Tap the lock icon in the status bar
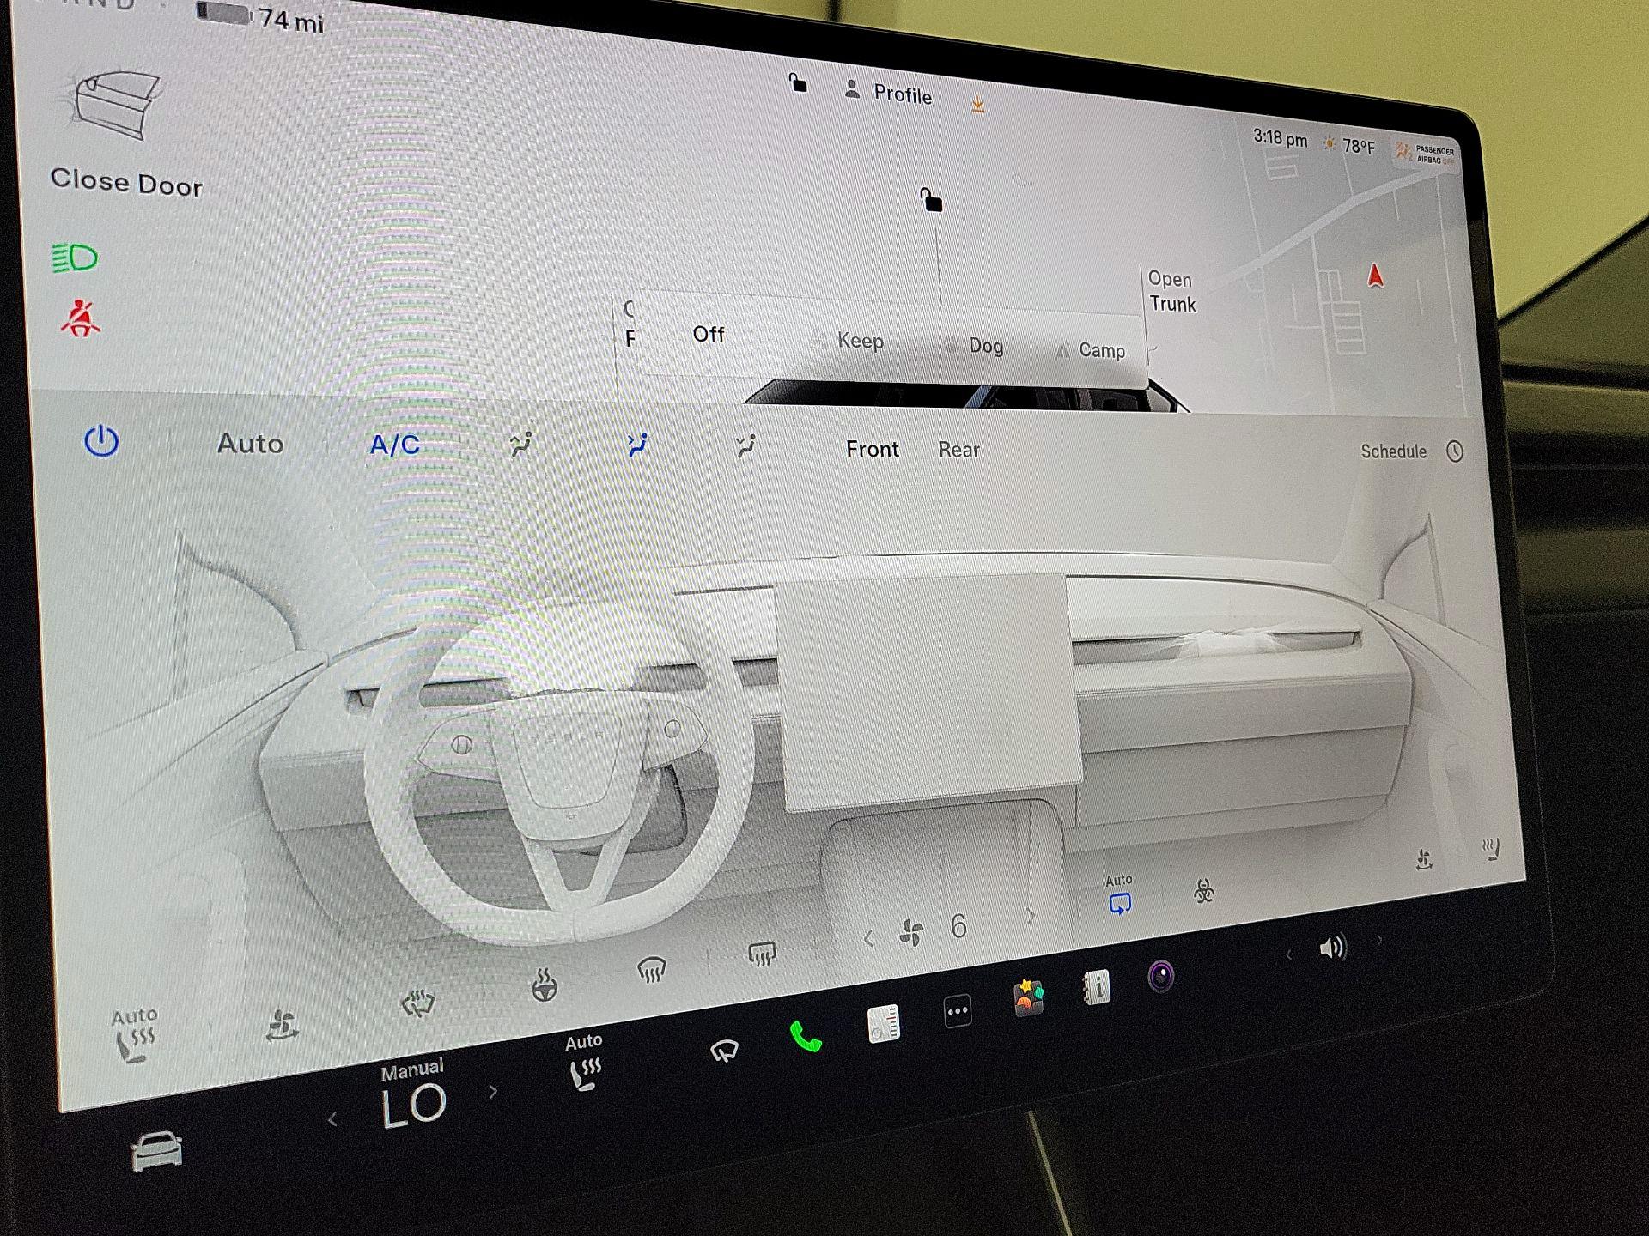1649x1236 pixels. (x=798, y=83)
